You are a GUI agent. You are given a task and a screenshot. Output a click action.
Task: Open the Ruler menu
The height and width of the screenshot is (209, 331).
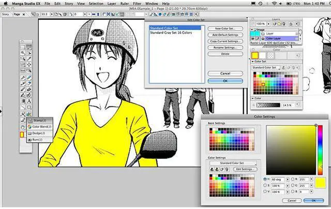point(124,4)
